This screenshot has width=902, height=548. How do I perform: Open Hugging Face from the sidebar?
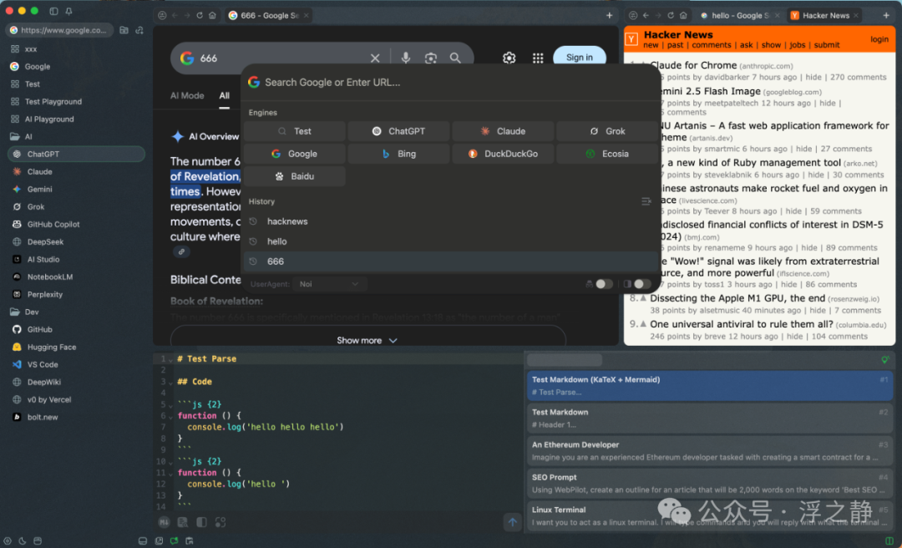pyautogui.click(x=76, y=348)
